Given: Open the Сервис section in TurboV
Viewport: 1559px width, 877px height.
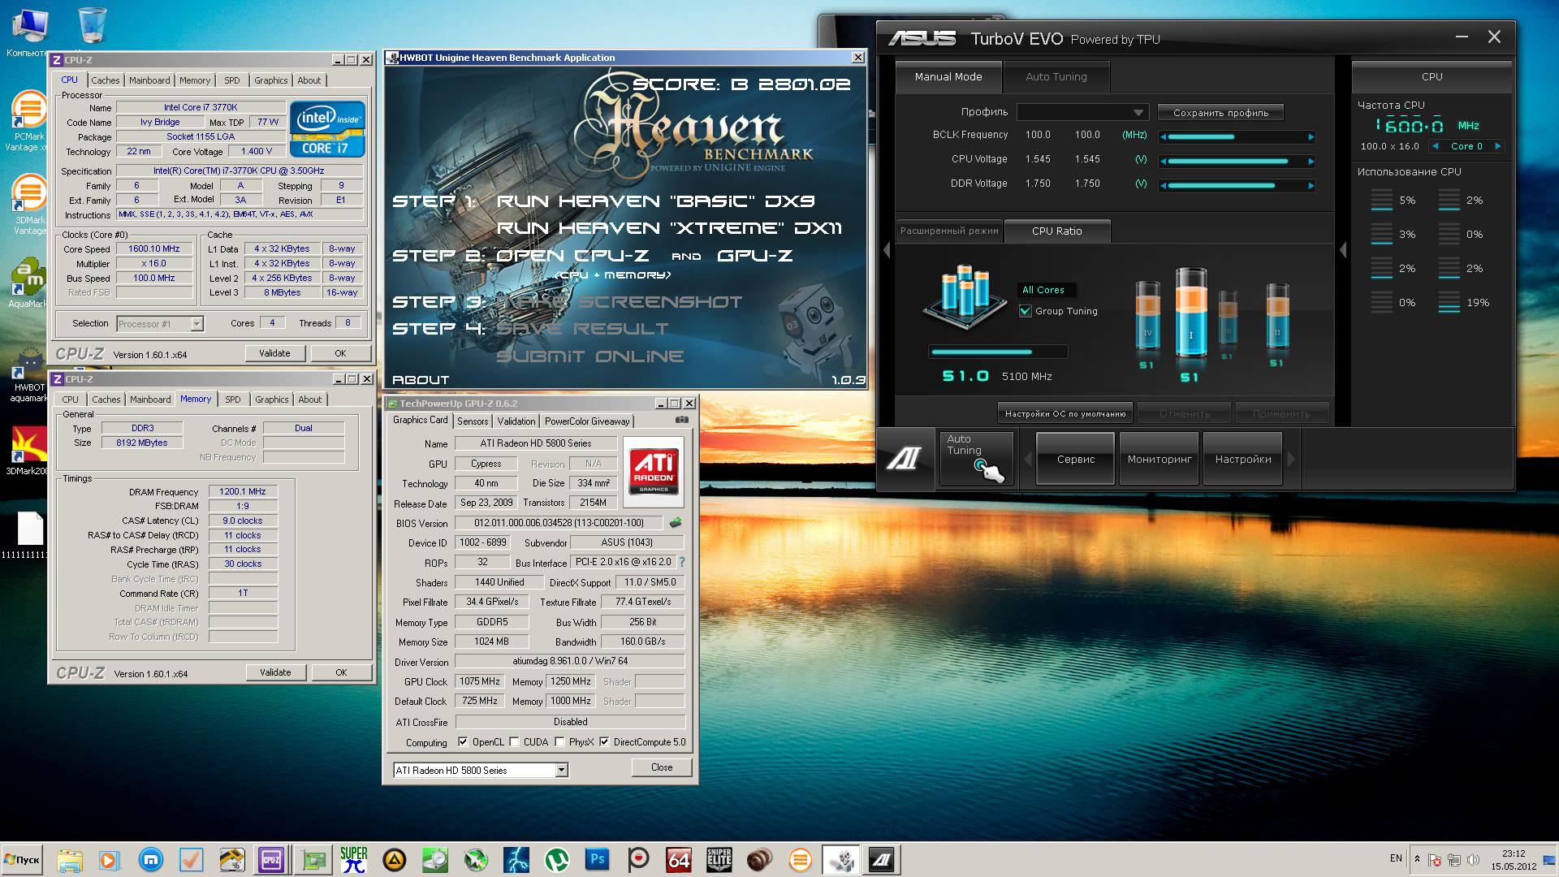Looking at the screenshot, I should point(1076,459).
